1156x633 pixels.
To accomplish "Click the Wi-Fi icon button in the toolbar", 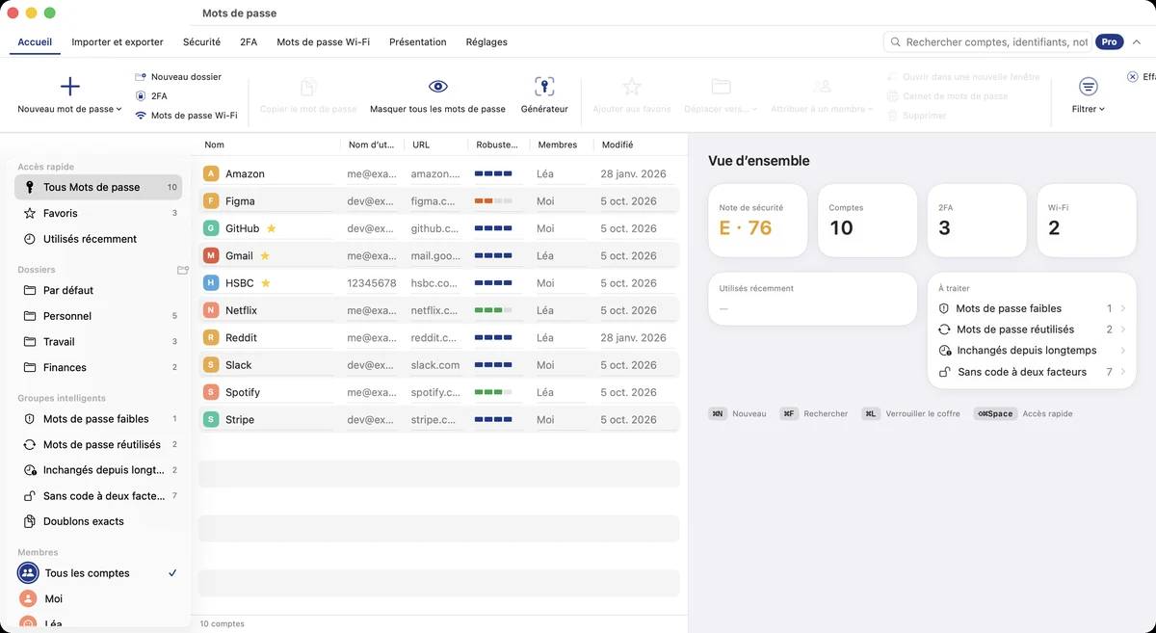I will 141,116.
